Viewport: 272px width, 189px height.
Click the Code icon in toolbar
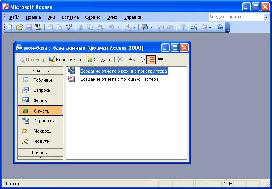click(161, 27)
